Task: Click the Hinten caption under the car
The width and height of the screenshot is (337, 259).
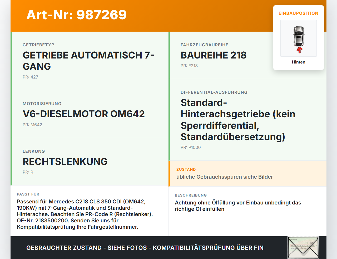Action: click(x=299, y=62)
